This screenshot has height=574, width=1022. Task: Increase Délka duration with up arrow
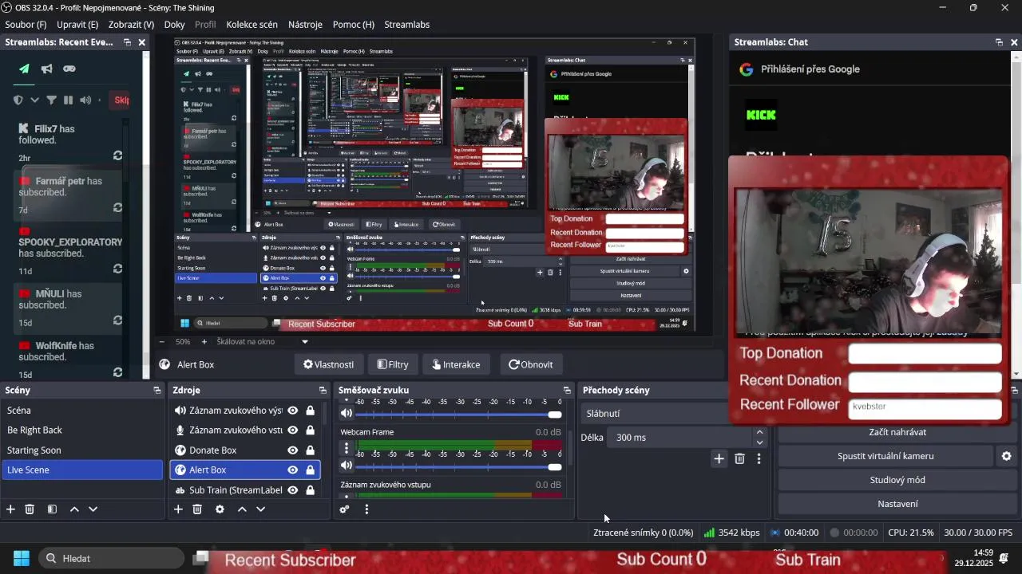[759, 433]
